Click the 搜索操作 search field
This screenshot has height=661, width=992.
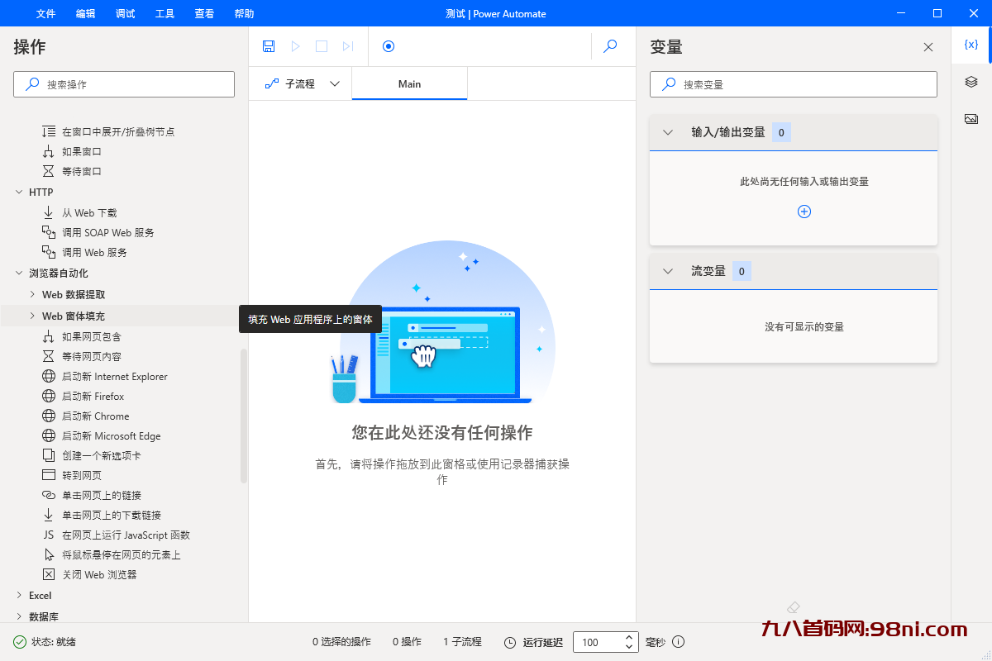(x=124, y=84)
